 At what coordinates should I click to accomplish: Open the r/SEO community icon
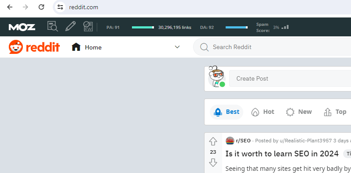pyautogui.click(x=230, y=141)
